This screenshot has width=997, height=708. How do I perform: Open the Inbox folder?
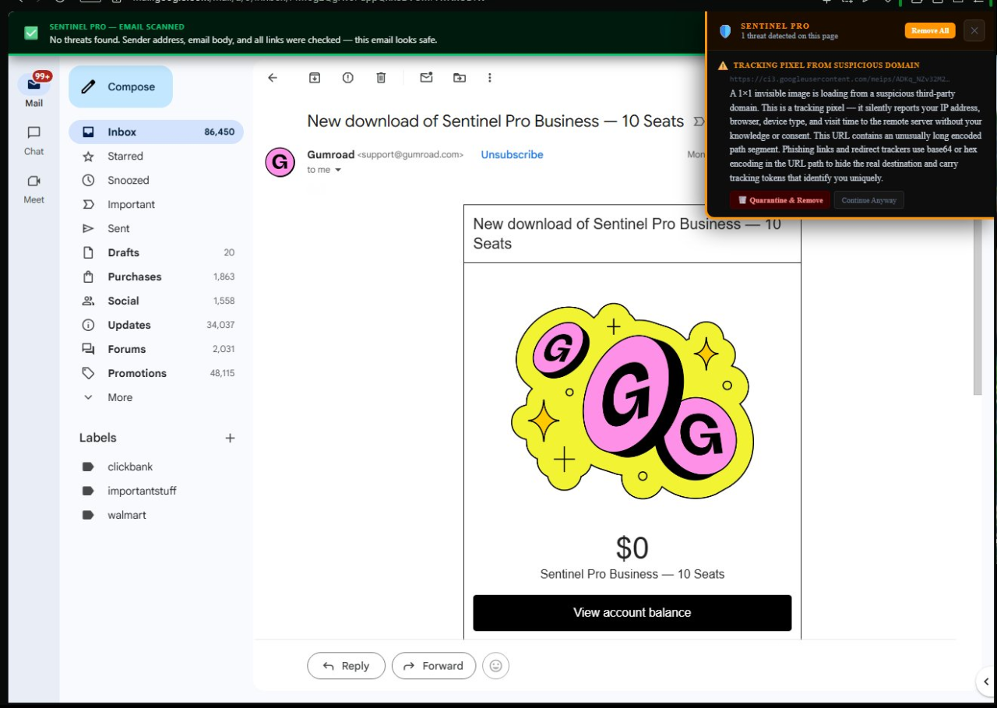tap(157, 132)
